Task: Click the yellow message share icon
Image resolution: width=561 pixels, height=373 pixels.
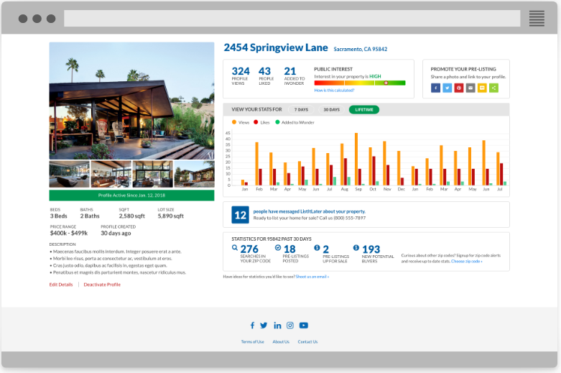Action: 482,88
